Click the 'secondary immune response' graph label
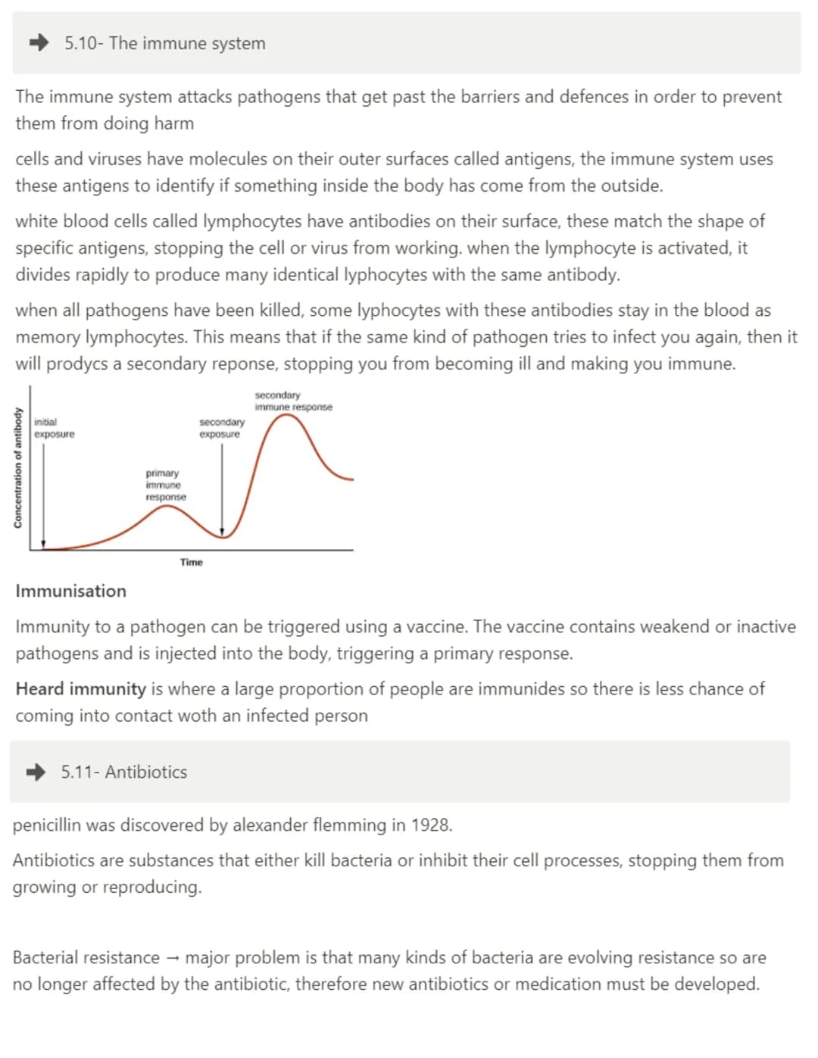Viewport: 818px width, 1058px height. click(x=293, y=401)
